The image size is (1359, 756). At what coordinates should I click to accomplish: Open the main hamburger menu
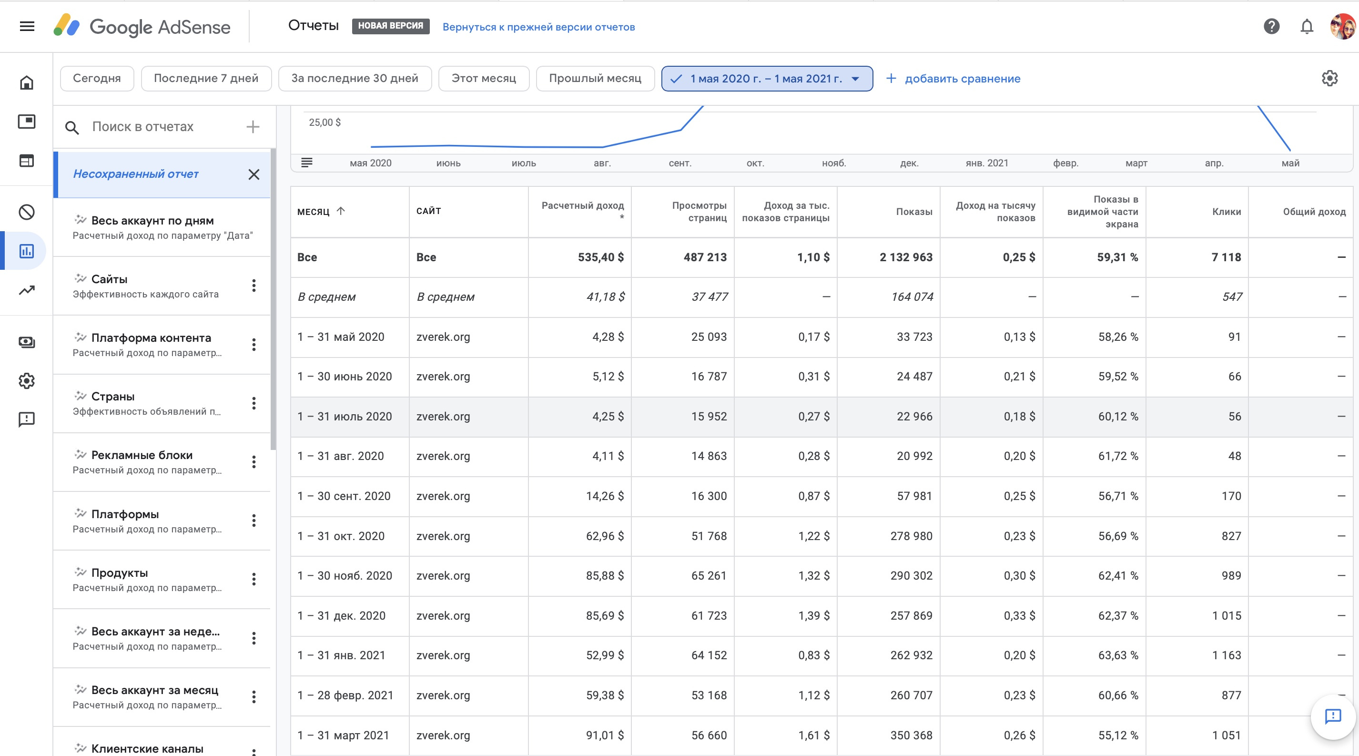(27, 26)
